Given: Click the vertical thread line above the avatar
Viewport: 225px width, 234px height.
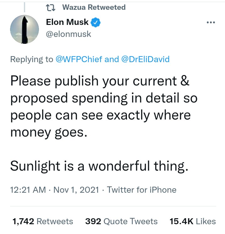Looking at the screenshot, I should (25, 7).
